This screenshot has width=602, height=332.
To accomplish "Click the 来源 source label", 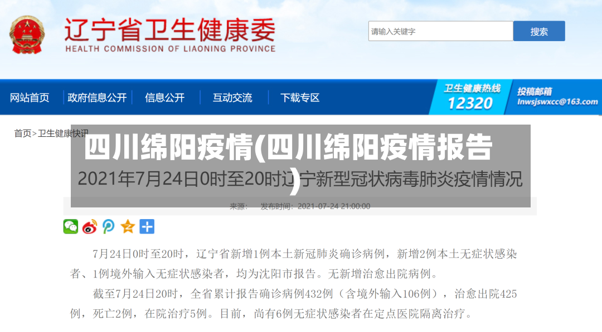I will click(239, 206).
